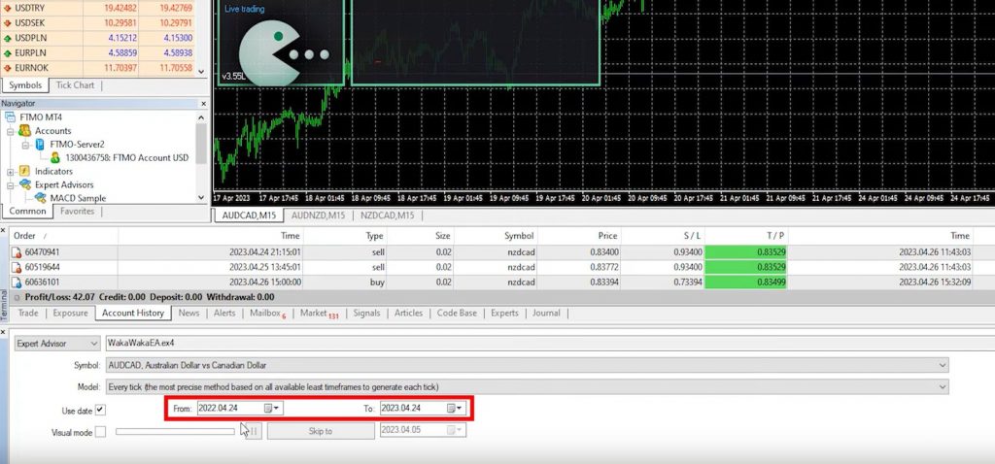The width and height of the screenshot is (995, 464).
Task: Open the NZDCAD,M15 chart tab
Action: pyautogui.click(x=387, y=215)
